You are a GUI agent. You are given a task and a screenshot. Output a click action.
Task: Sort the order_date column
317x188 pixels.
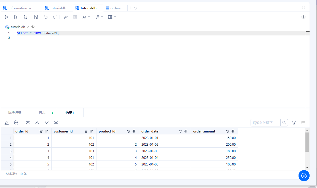[x=186, y=131]
